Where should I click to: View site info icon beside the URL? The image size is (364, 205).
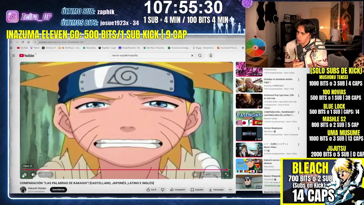click(35, 42)
